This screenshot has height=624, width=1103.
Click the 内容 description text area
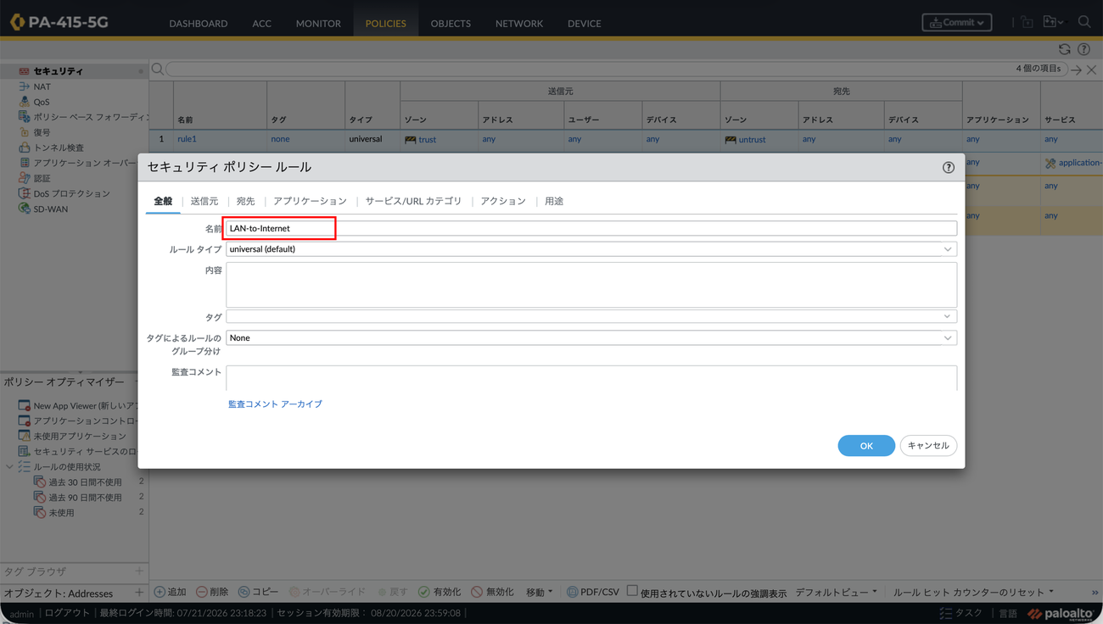(591, 284)
